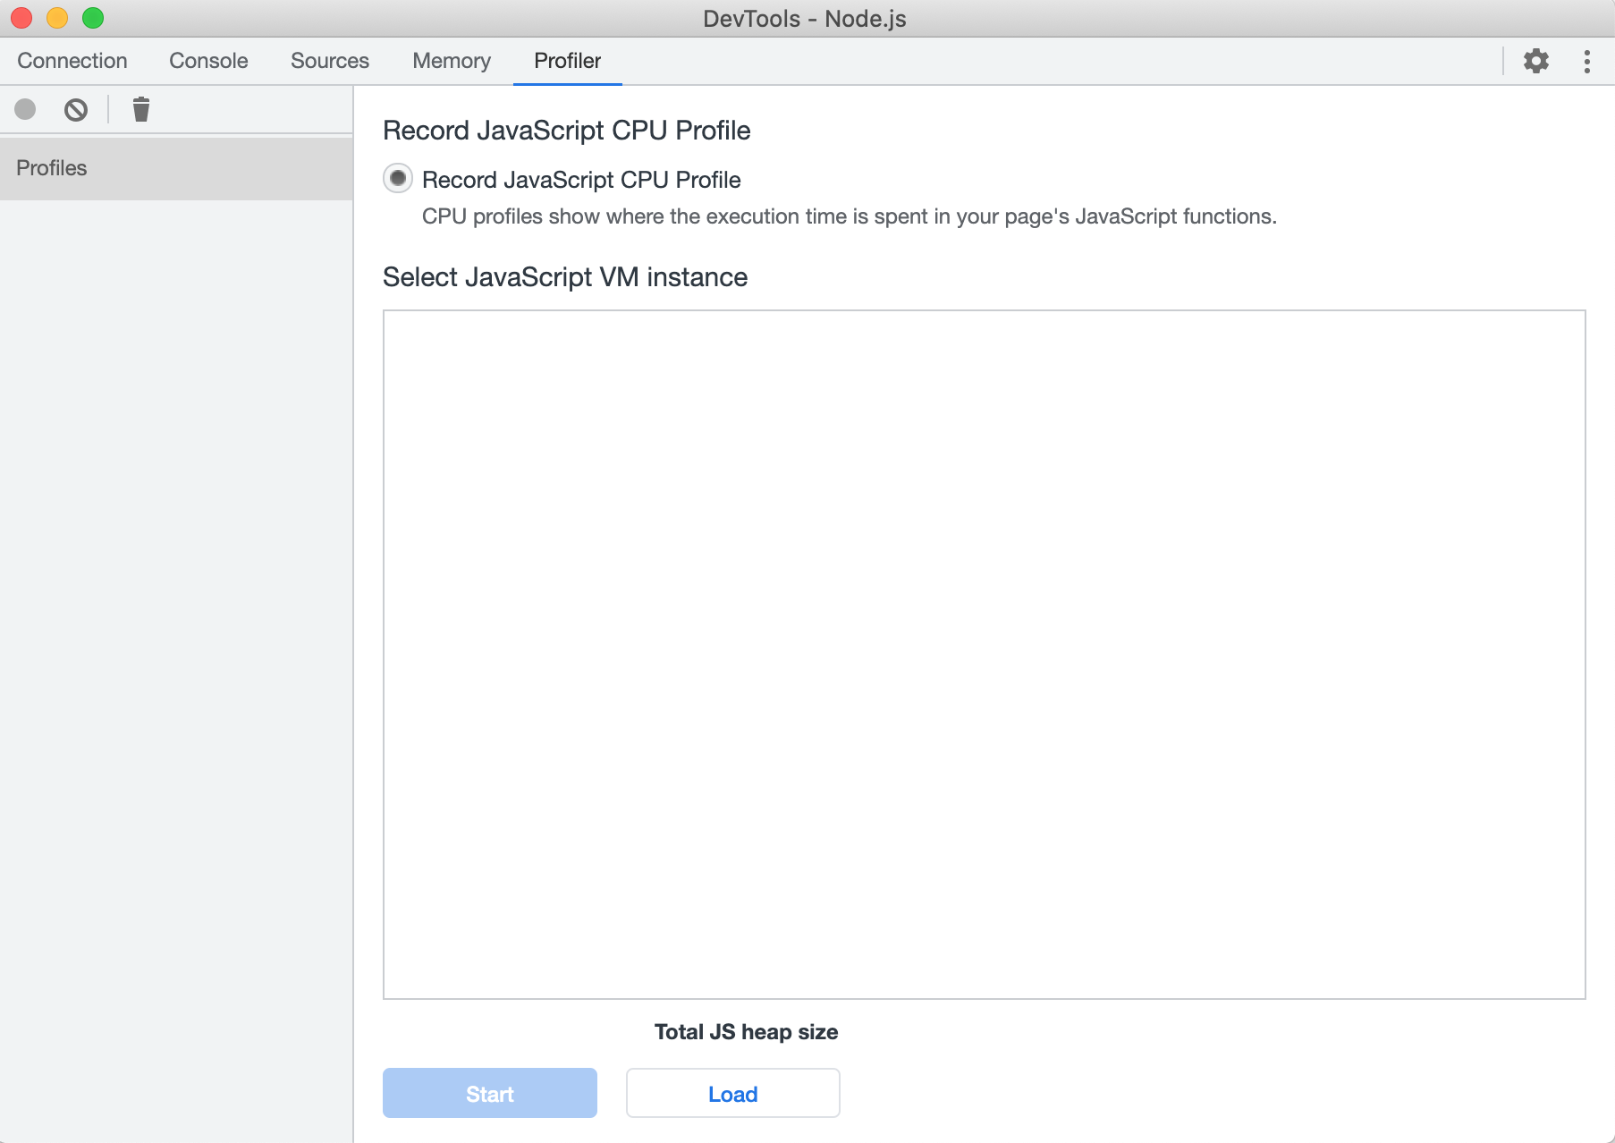Click the 'Select JavaScript VM instance' heading
This screenshot has width=1615, height=1143.
click(x=565, y=277)
